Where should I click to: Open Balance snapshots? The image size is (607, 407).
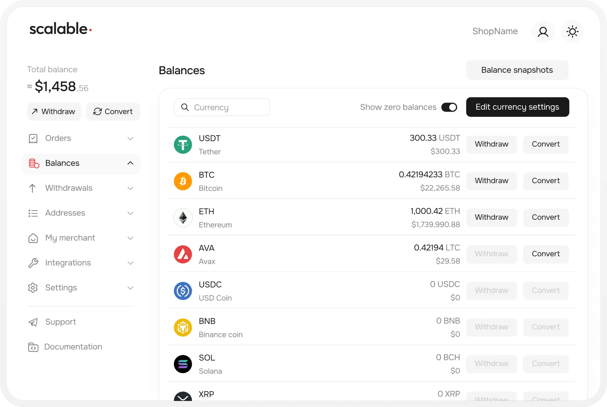517,70
